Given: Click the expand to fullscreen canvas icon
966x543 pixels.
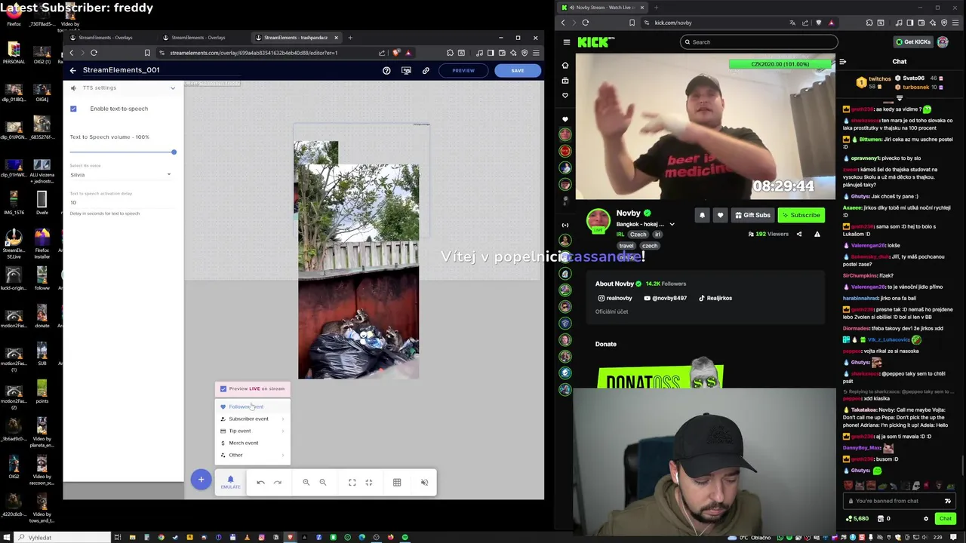Looking at the screenshot, I should pyautogui.click(x=352, y=483).
